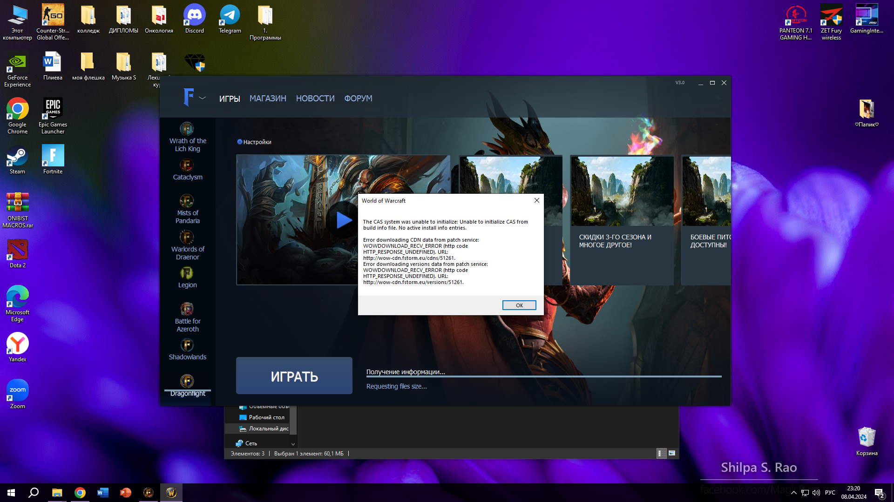Open the ДИПЛОМЫ folder
Image resolution: width=894 pixels, height=502 pixels.
point(124,19)
